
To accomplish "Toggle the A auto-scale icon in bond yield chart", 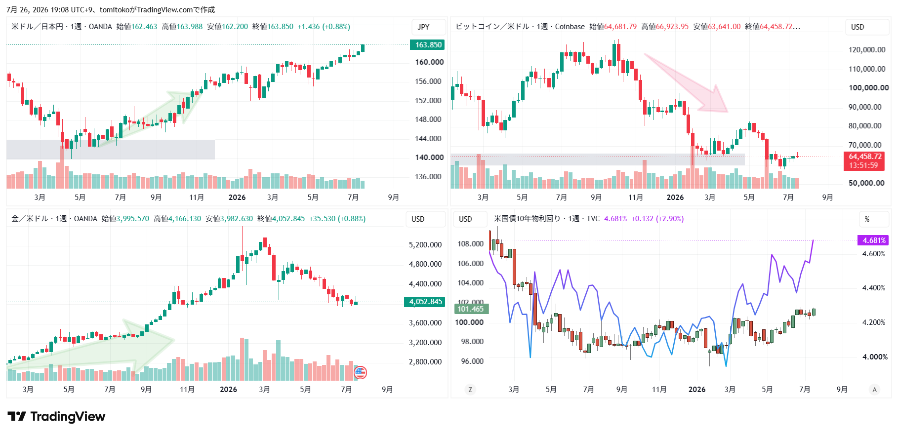I will coord(874,390).
